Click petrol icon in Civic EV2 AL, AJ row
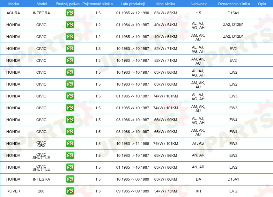The height and width of the screenshot is (197, 273). click(x=70, y=48)
